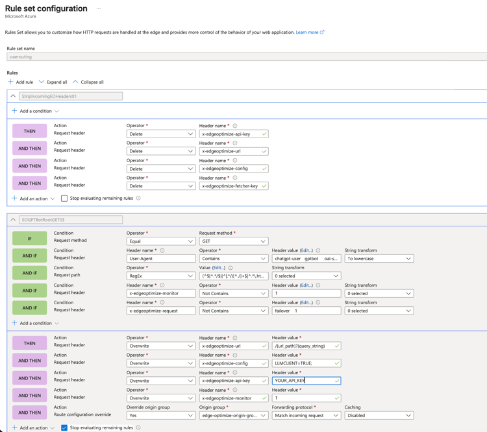Open the Match incoming request forwarding protocol dropdown
Viewport: 487px width, 432px height.
tap(306, 416)
